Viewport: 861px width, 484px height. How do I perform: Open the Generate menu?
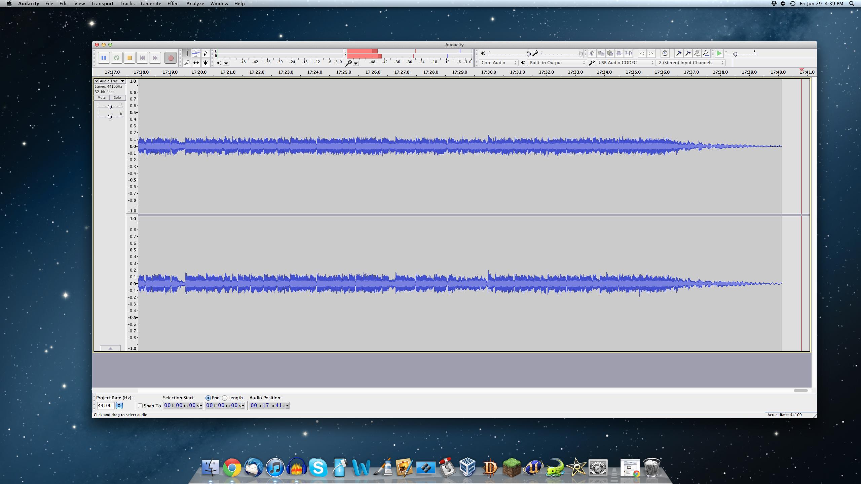click(151, 4)
